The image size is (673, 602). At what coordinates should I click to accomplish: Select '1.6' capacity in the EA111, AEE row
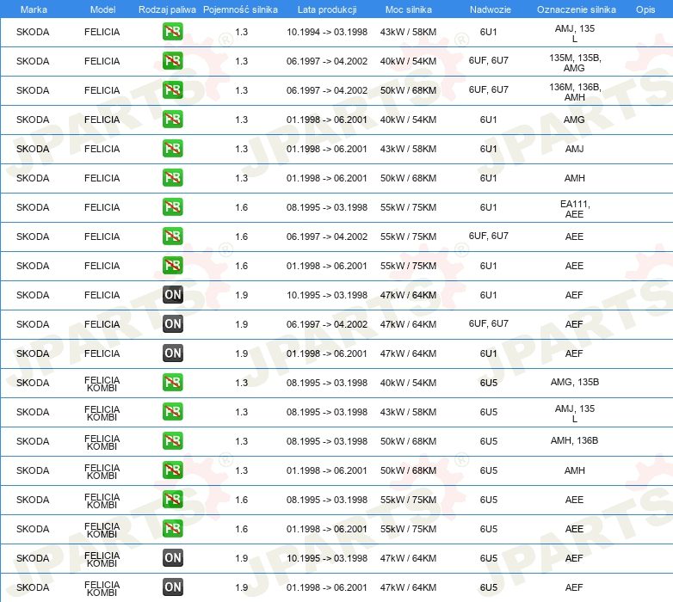pos(241,207)
